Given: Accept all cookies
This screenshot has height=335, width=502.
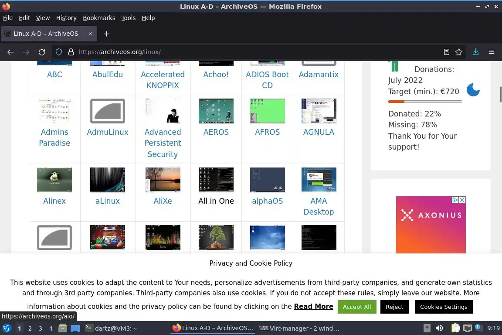Looking at the screenshot, I should (356, 307).
